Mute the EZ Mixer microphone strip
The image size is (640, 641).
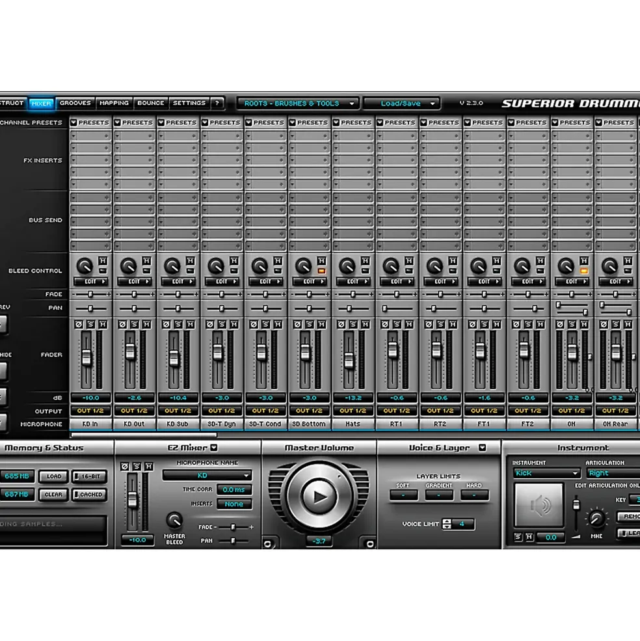(149, 467)
